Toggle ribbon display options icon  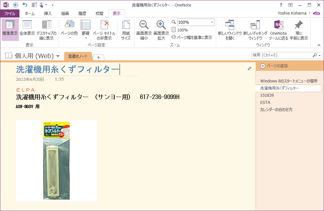(290, 5)
